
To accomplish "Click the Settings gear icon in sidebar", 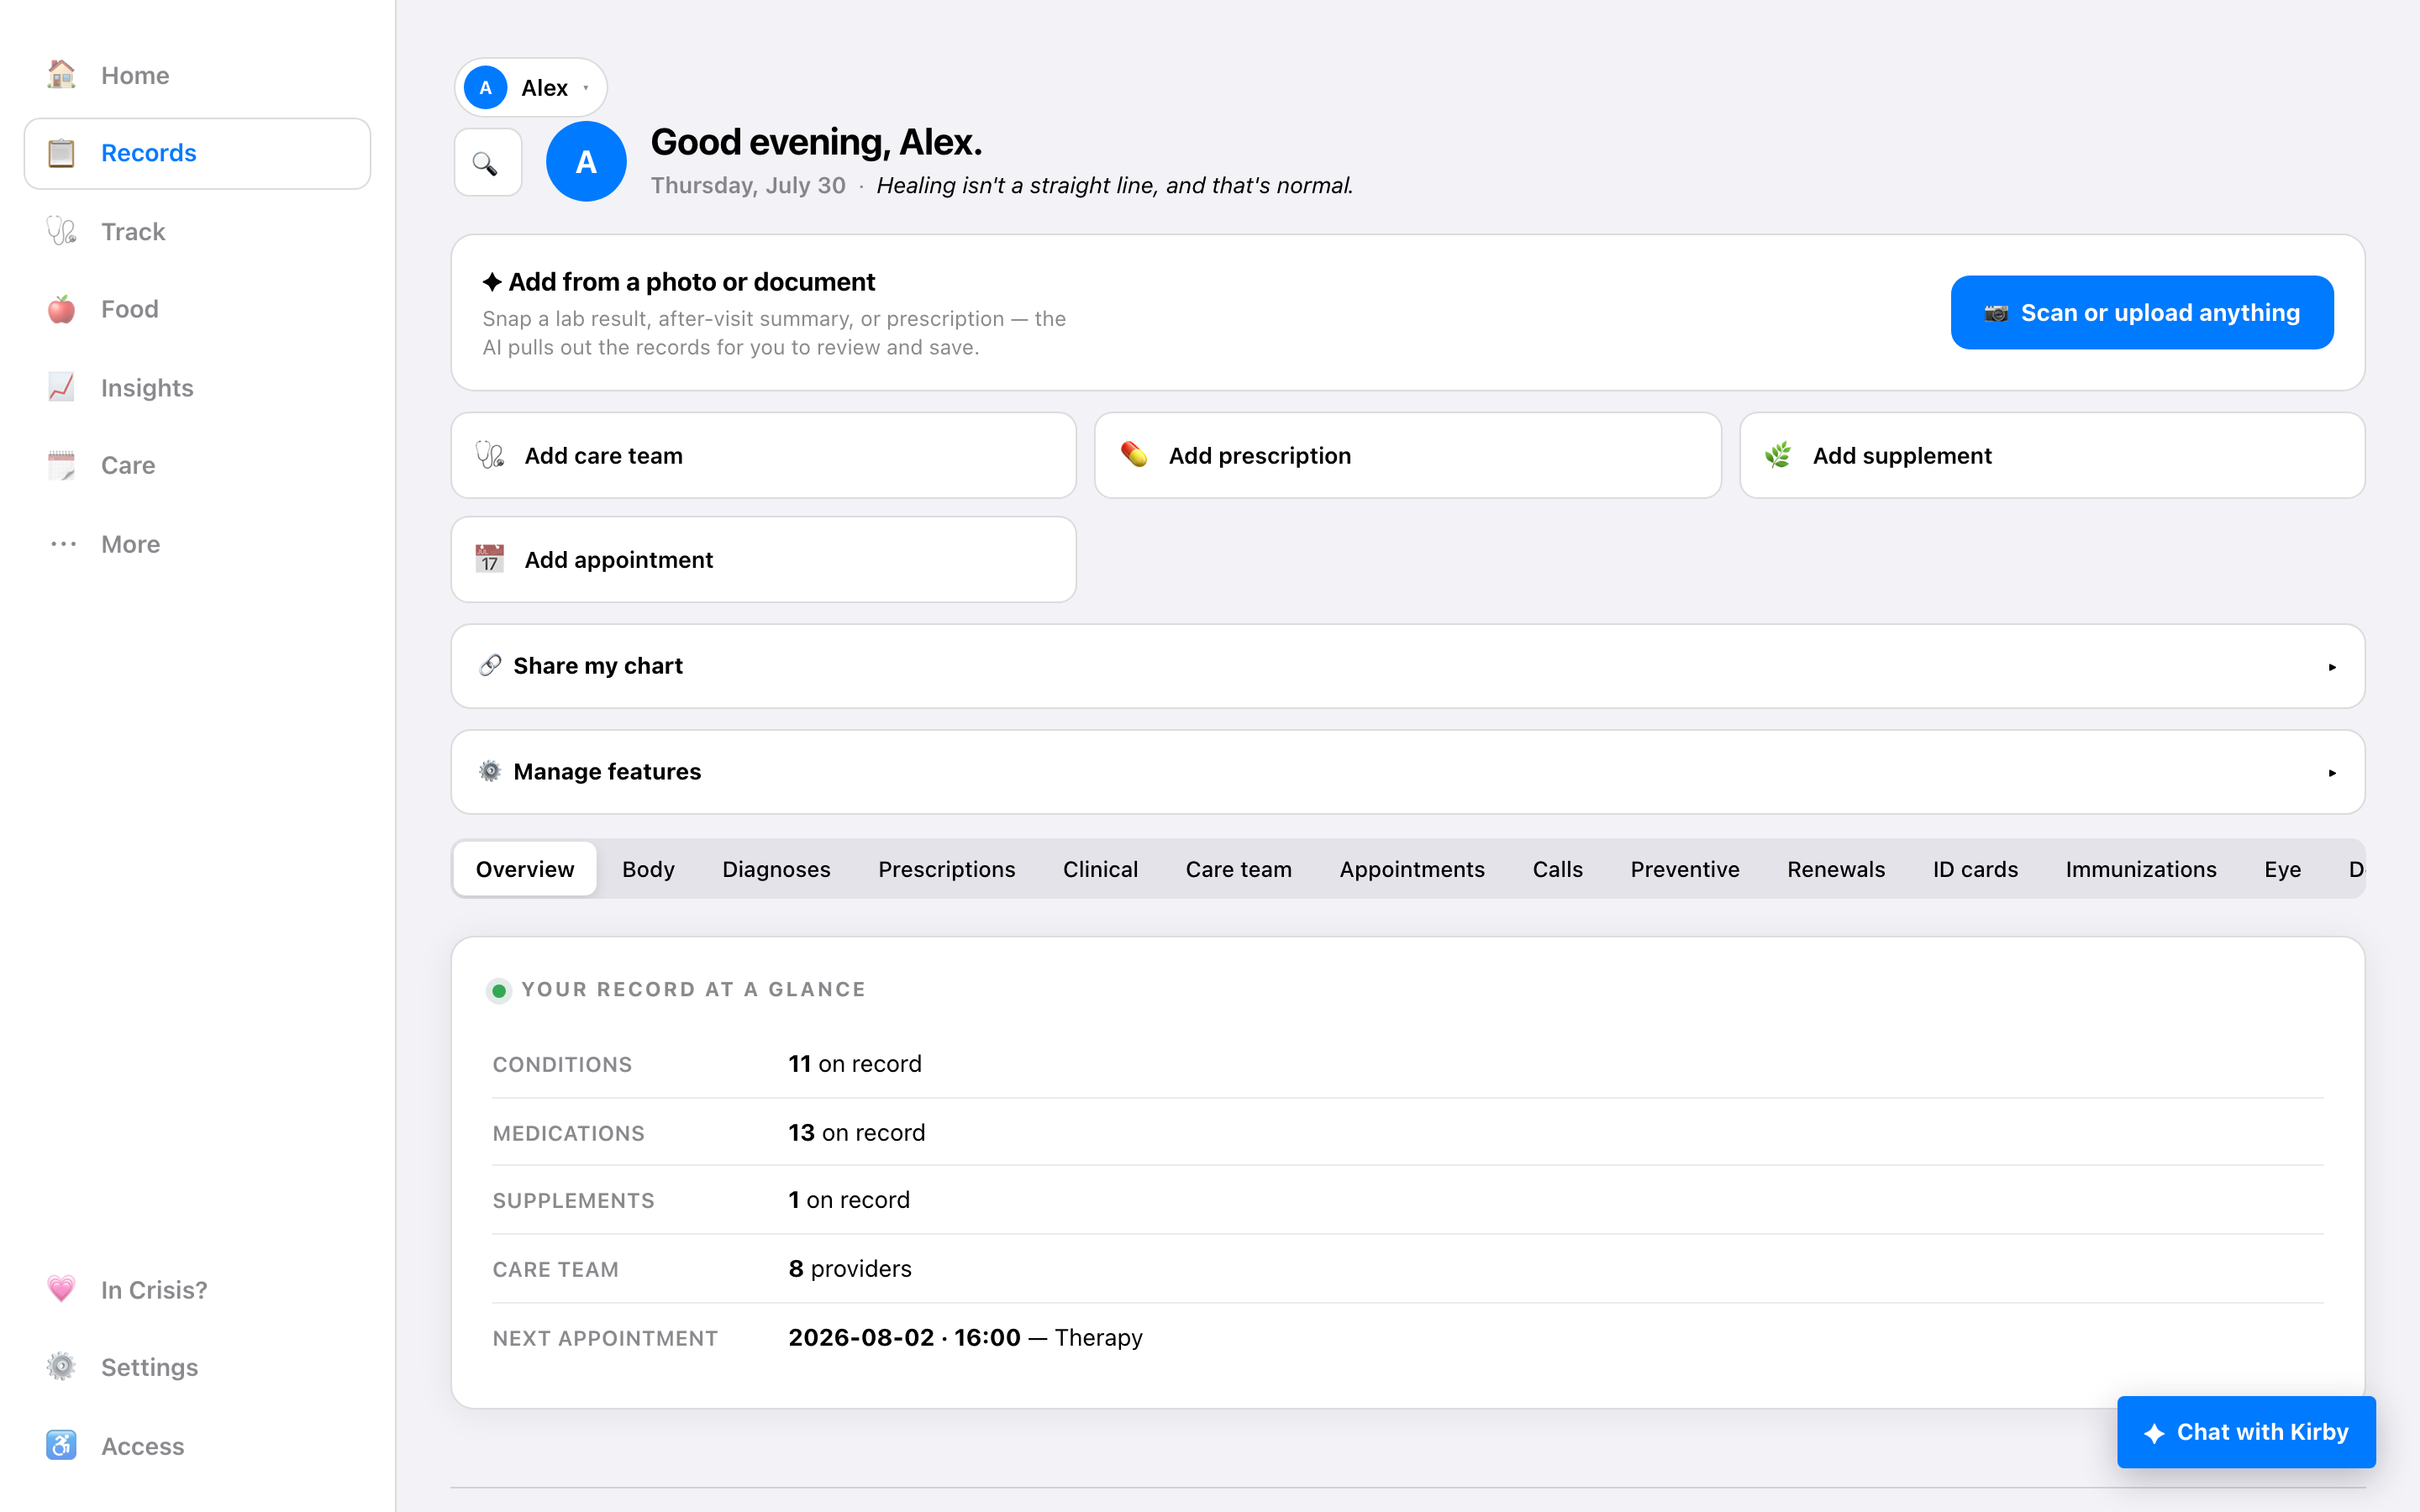I will pos(61,1367).
